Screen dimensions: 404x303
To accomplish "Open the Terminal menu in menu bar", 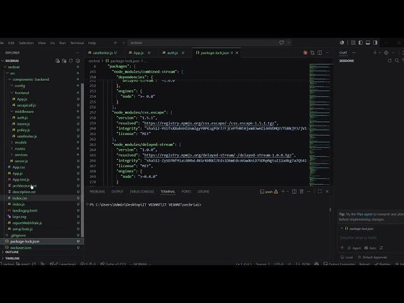I will 77,43.
